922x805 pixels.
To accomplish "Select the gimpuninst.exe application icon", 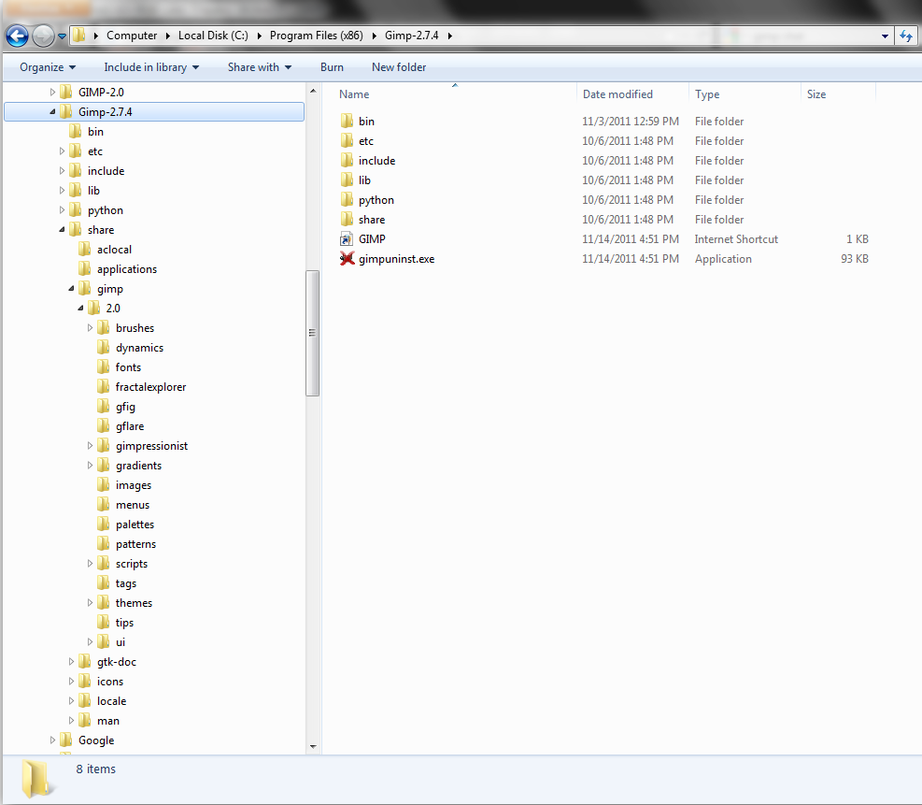I will (347, 259).
